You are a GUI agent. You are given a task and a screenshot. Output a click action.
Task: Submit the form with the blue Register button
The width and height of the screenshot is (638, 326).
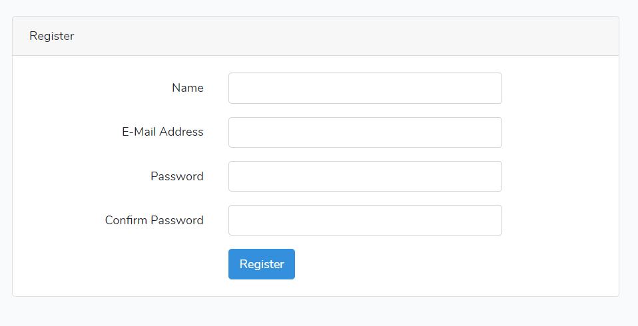pyautogui.click(x=262, y=264)
